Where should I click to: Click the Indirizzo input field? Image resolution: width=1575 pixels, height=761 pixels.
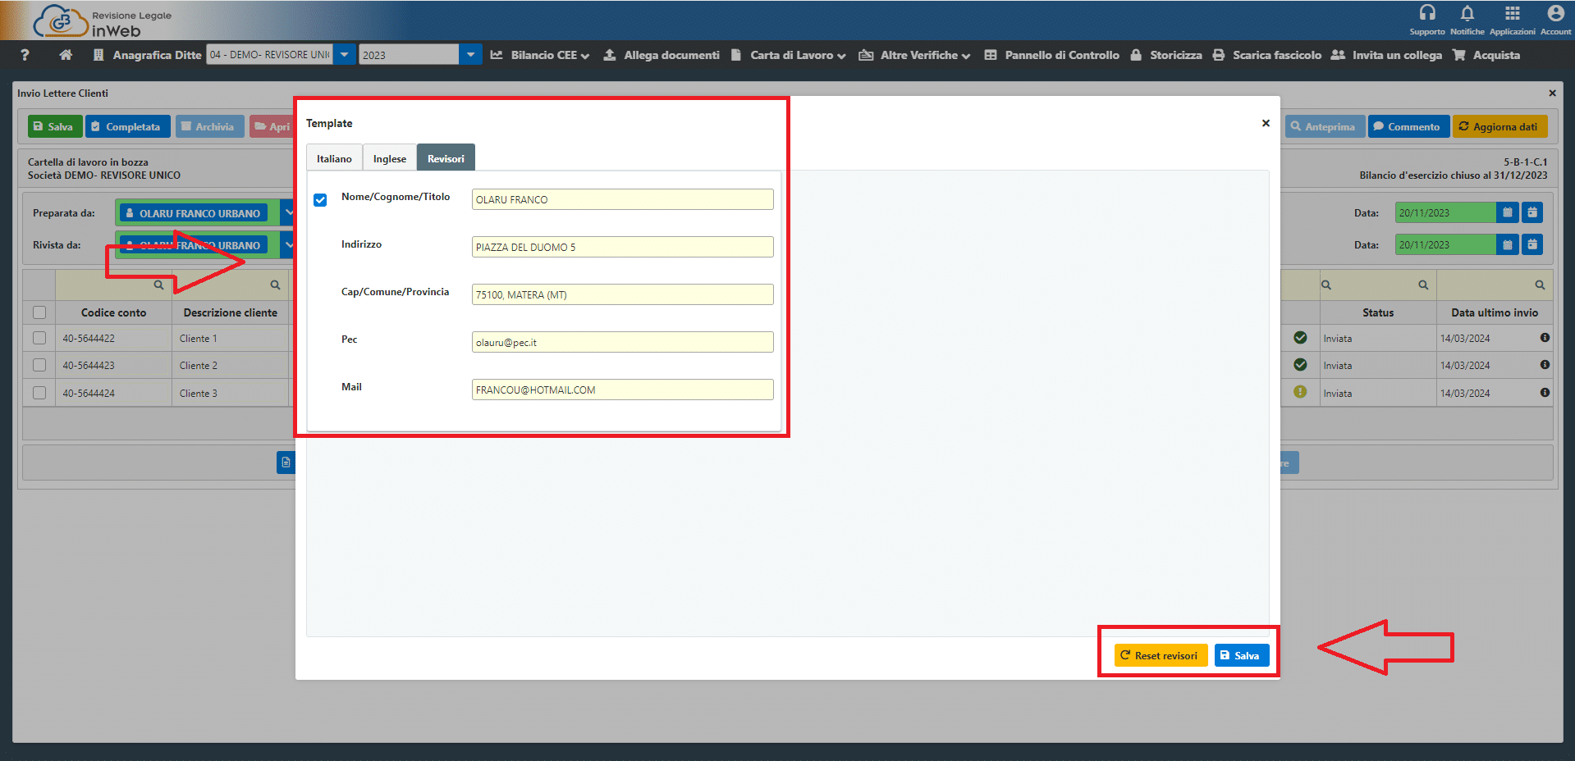click(622, 247)
